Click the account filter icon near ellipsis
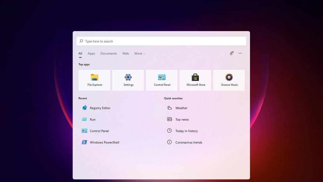Image resolution: width=323 pixels, height=182 pixels. click(232, 53)
